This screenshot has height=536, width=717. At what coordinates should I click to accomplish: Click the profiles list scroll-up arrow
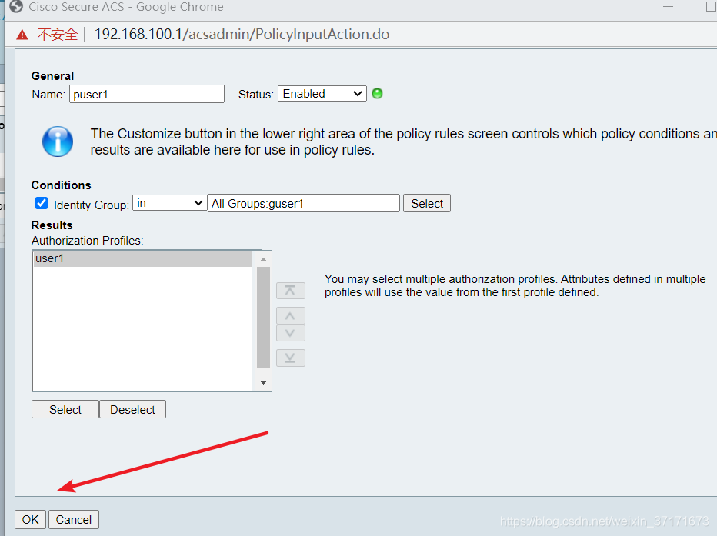(x=263, y=260)
